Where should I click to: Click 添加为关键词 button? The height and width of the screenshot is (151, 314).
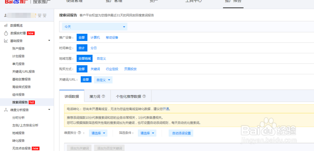pyautogui.click(x=79, y=148)
